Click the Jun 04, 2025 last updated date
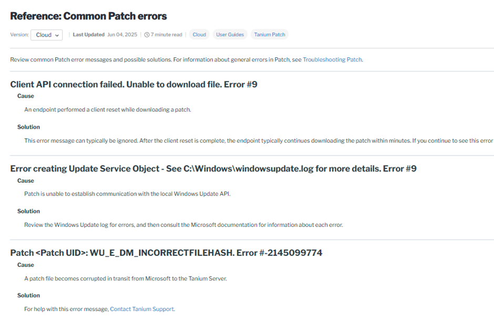Viewport: 494px width, 320px height. click(x=122, y=35)
